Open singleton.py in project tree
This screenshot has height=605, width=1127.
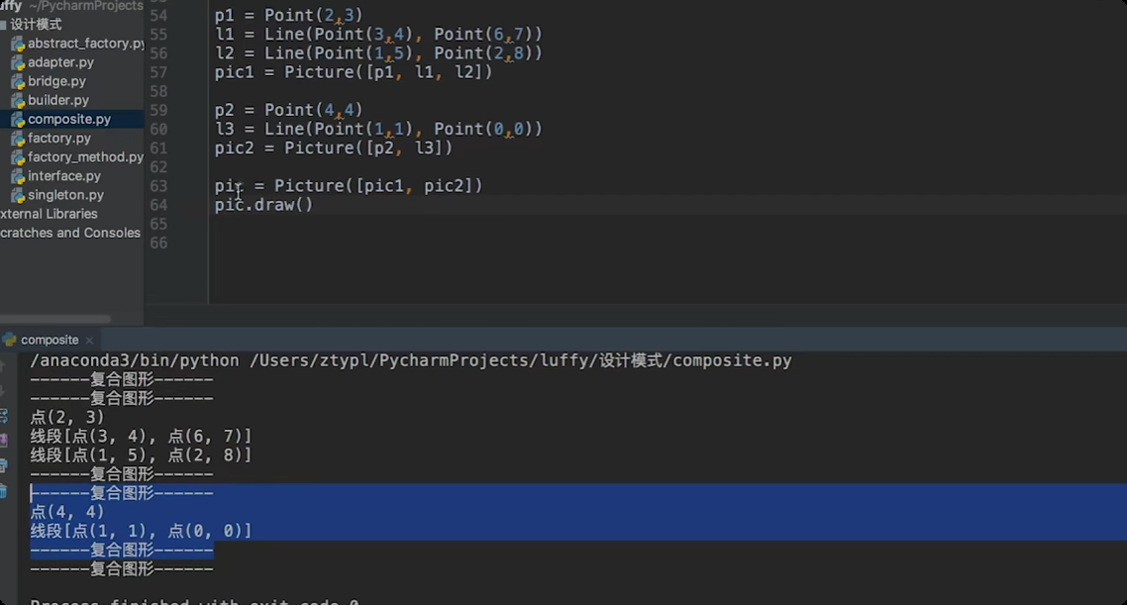(x=57, y=195)
